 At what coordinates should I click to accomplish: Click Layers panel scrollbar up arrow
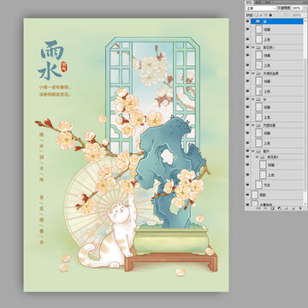point(305,21)
